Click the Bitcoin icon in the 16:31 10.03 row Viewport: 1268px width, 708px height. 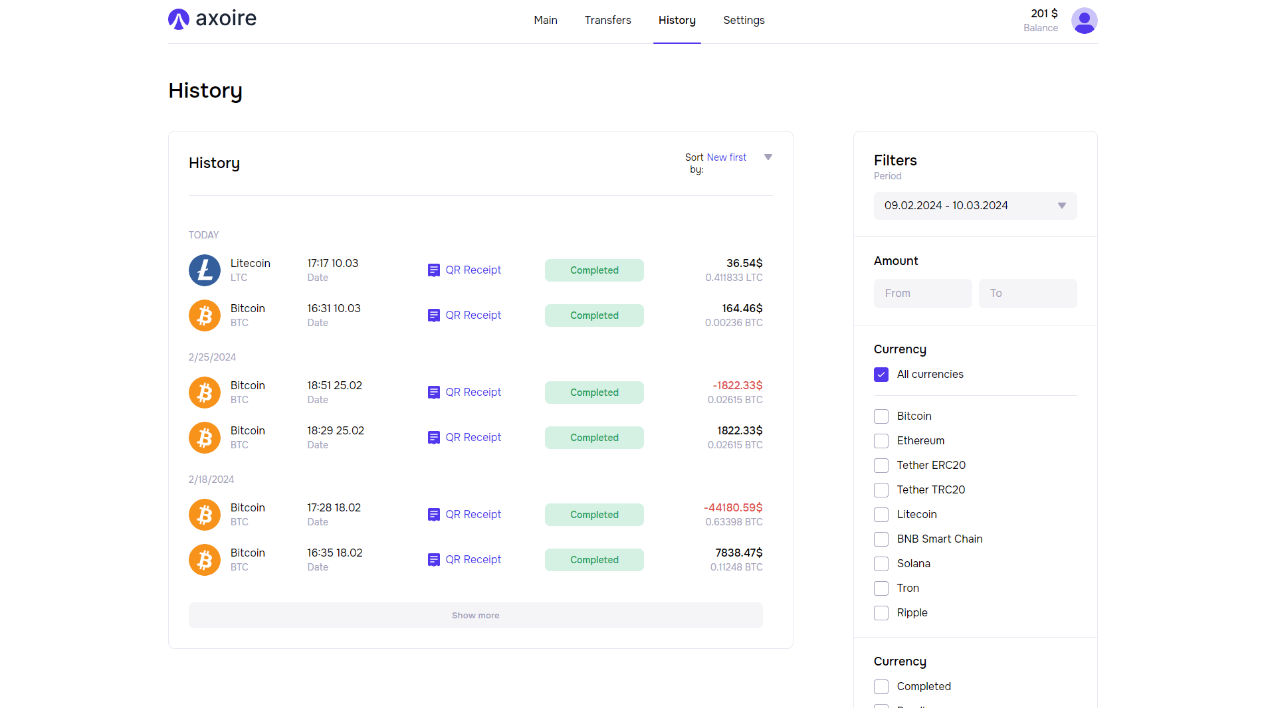click(205, 315)
